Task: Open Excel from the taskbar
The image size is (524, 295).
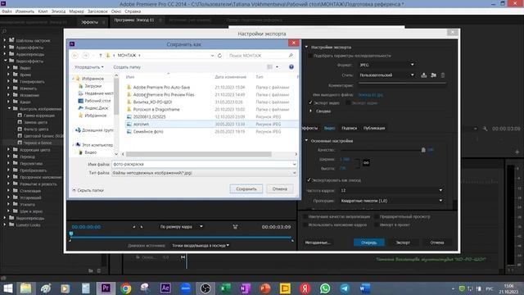Action: coord(225,288)
